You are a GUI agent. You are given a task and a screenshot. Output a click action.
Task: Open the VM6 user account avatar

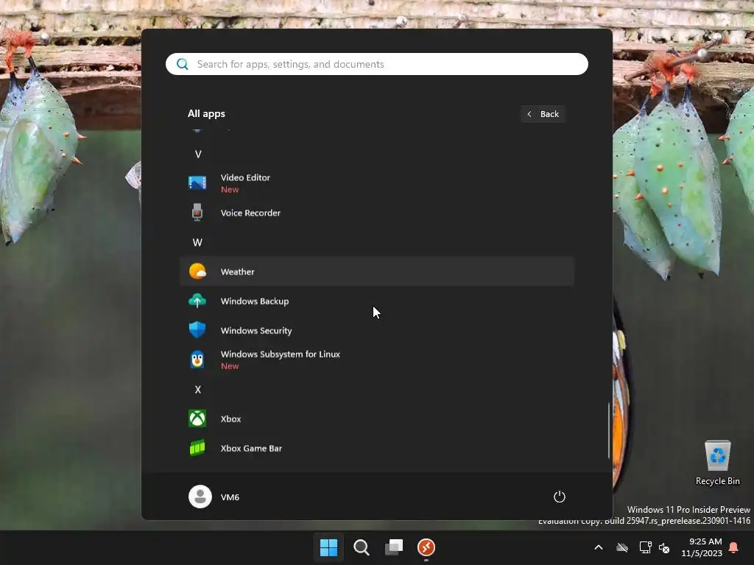pyautogui.click(x=200, y=497)
